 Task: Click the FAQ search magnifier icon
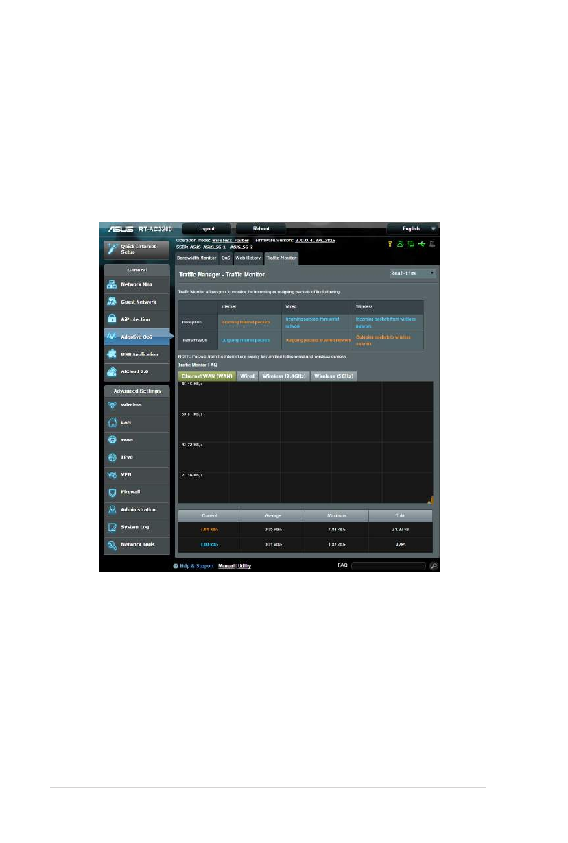pos(433,566)
